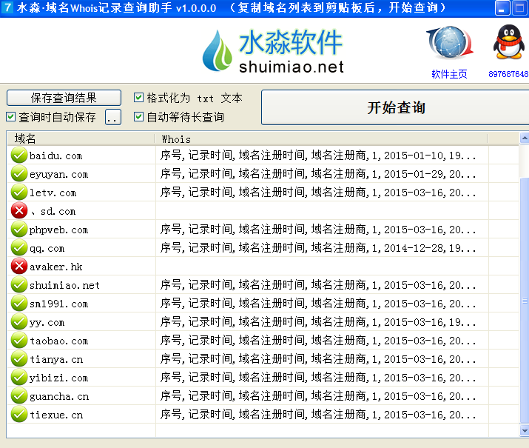
Task: Click the scrollbar down arrow
Action: click(x=525, y=431)
